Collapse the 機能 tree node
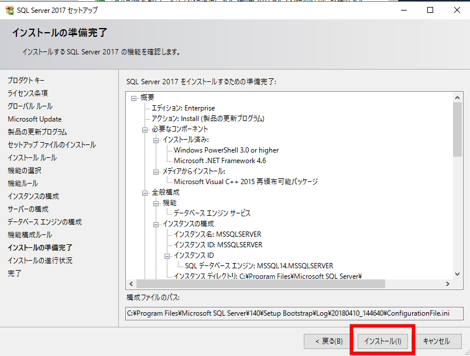The width and height of the screenshot is (470, 356). [156, 203]
